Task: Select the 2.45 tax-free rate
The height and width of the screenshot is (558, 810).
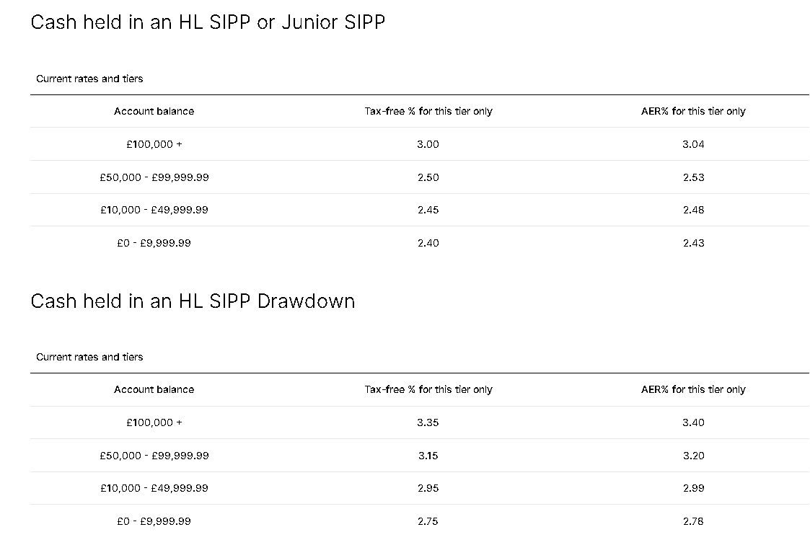Action: pyautogui.click(x=428, y=210)
